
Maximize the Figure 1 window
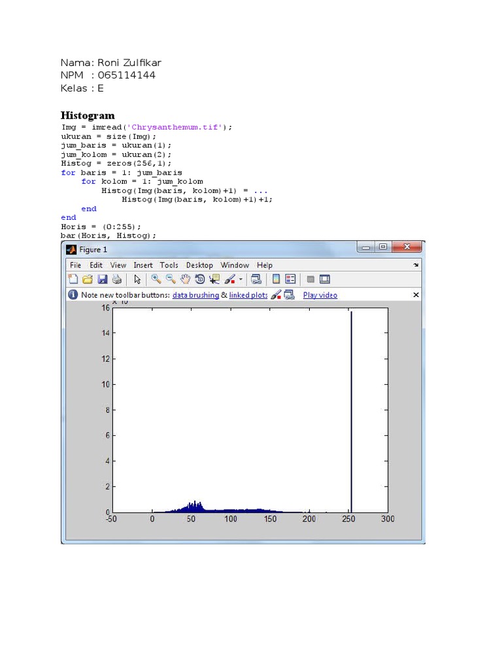383,247
